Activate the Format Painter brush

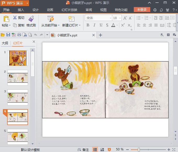[31, 19]
